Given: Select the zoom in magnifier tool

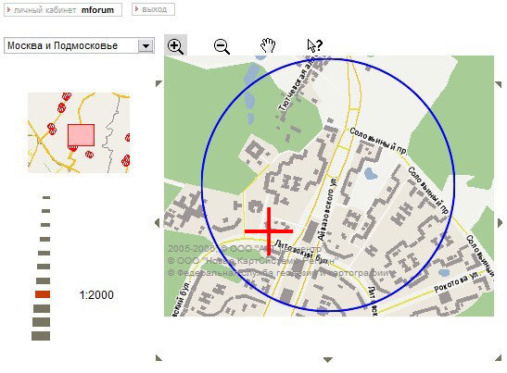Looking at the screenshot, I should click(x=175, y=46).
